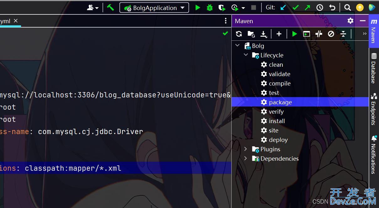Screen dimensions: 379x208
Task: Expand the Plugins node
Action: (246, 149)
